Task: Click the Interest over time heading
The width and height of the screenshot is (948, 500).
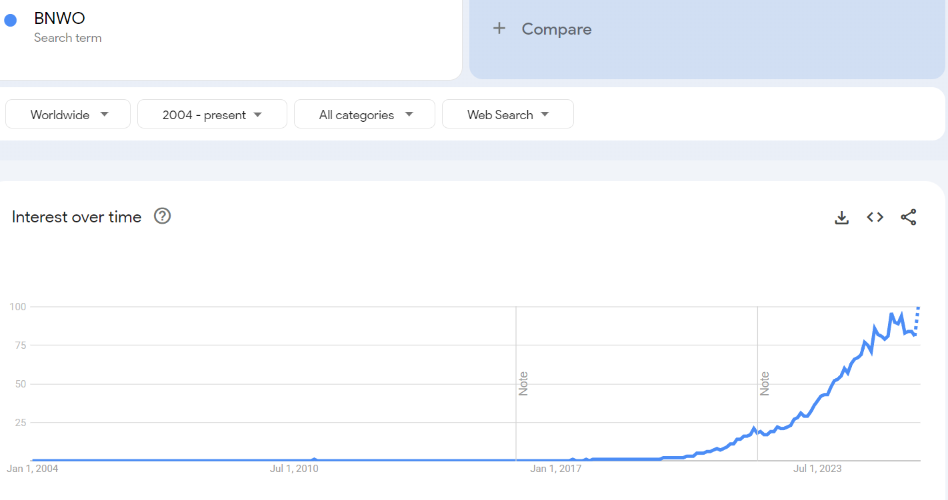Action: click(x=77, y=217)
